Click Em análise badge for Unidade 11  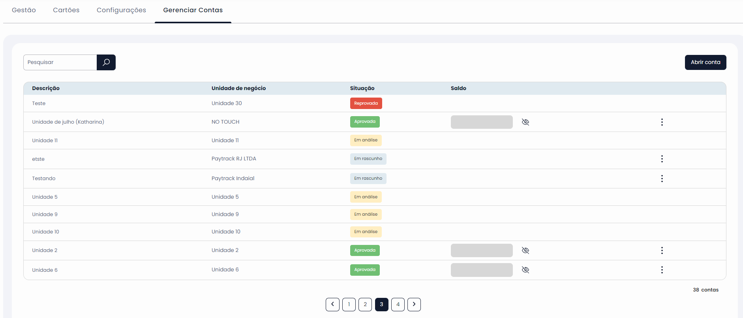(366, 140)
